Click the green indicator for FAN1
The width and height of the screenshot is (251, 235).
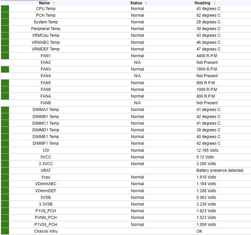click(5, 56)
